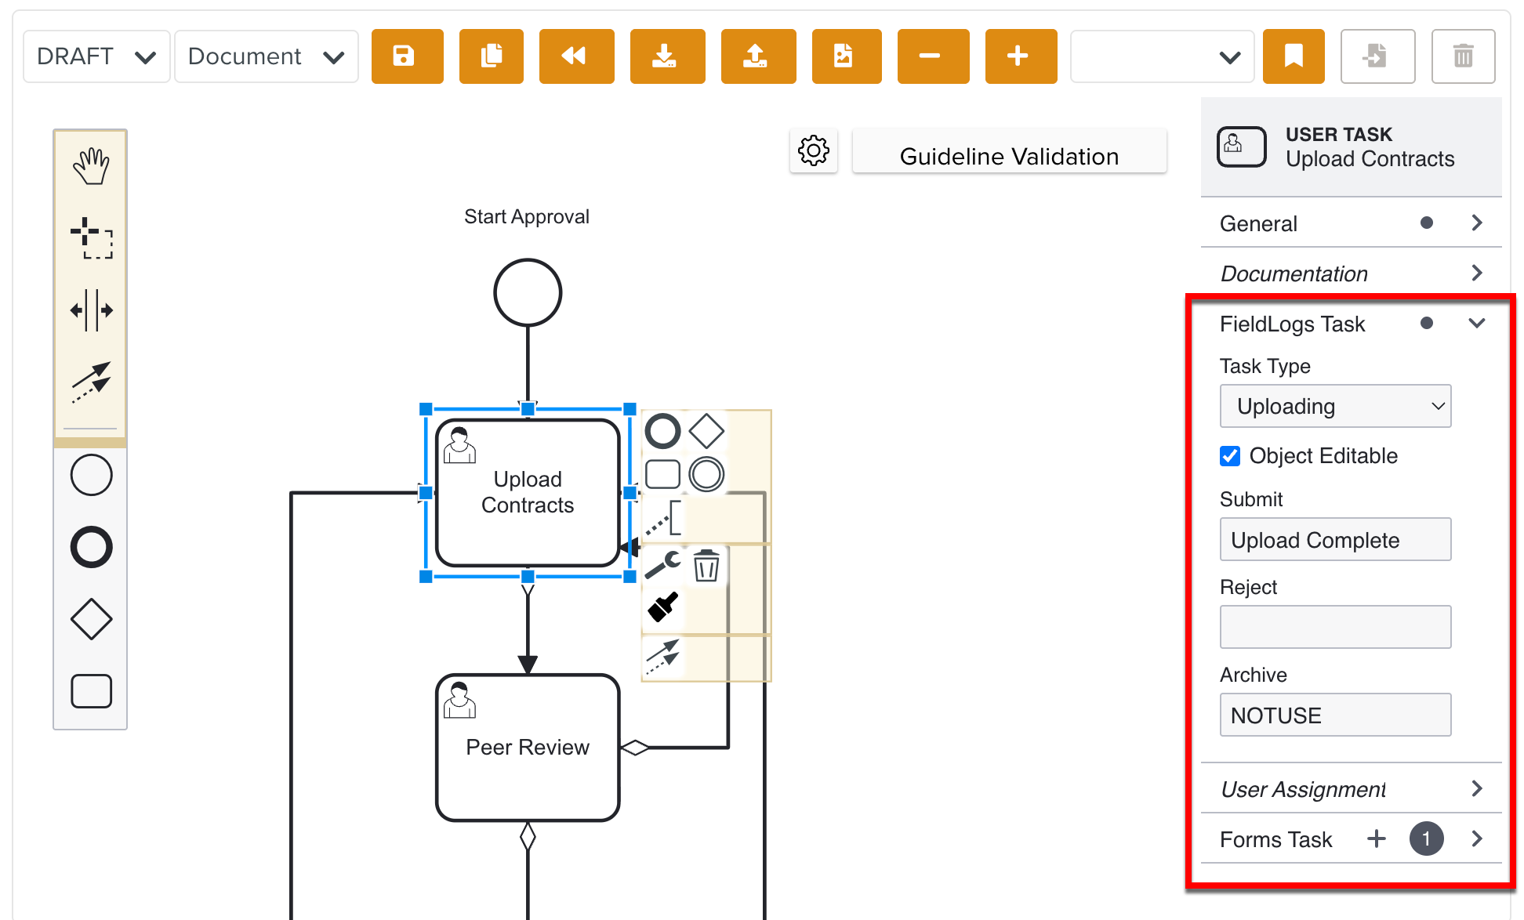Activate the lasso selection tool
The width and height of the screenshot is (1524, 920).
tap(91, 238)
